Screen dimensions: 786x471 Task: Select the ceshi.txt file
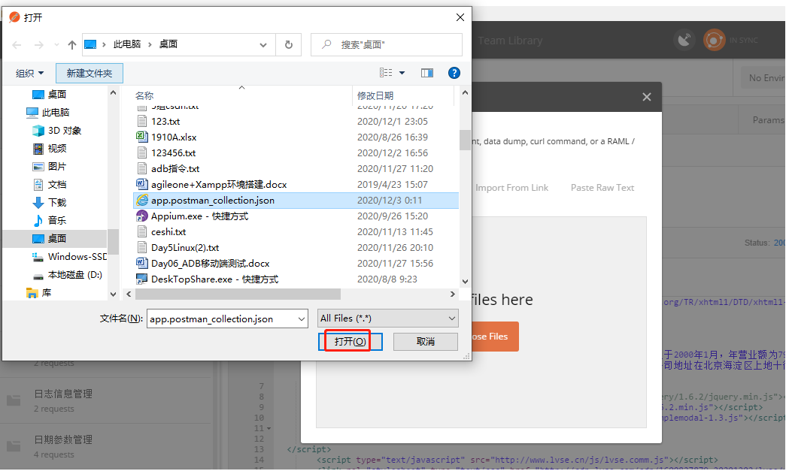[x=296, y=232]
